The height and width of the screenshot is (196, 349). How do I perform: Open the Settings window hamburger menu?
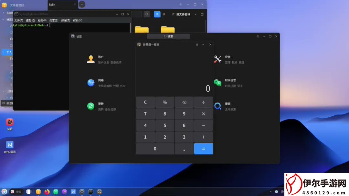258,36
